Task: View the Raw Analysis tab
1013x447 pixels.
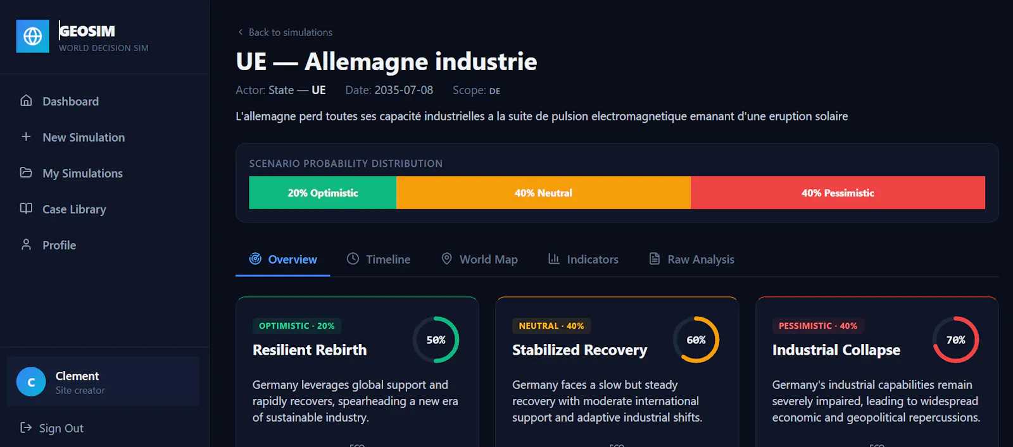Action: (691, 259)
